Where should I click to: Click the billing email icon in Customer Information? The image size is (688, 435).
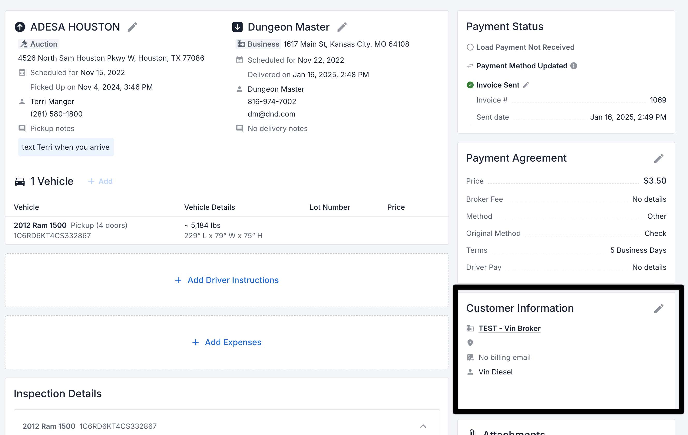tap(470, 357)
